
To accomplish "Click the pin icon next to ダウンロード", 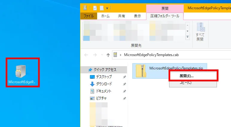I will [x=125, y=84].
